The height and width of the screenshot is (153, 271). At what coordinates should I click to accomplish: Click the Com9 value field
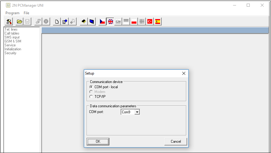pos(128,112)
